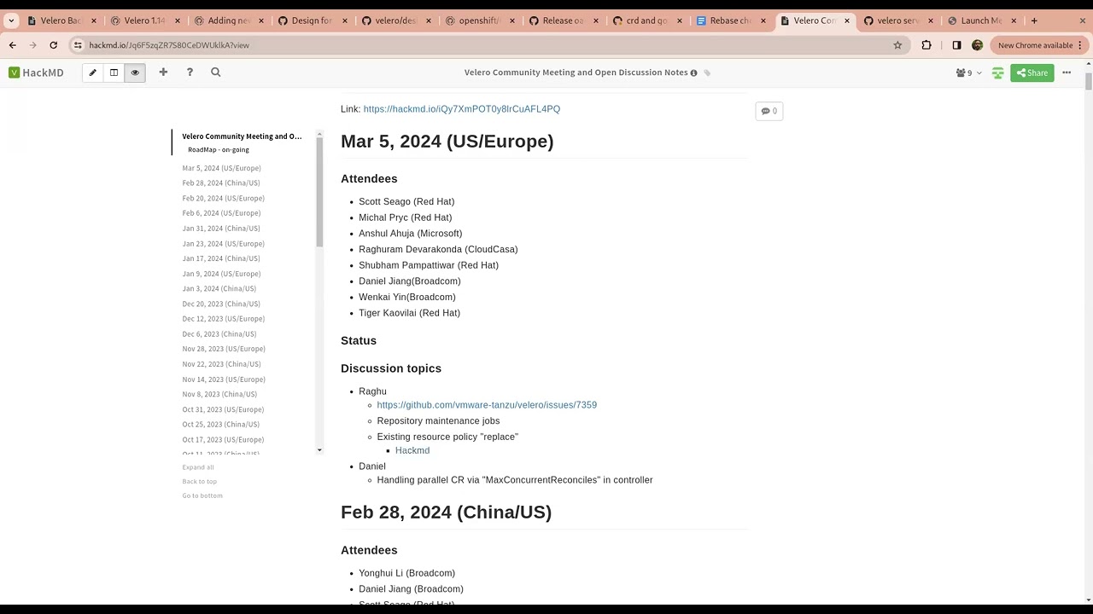Open the Chrome profile avatar
1093x614 pixels.
pos(978,45)
